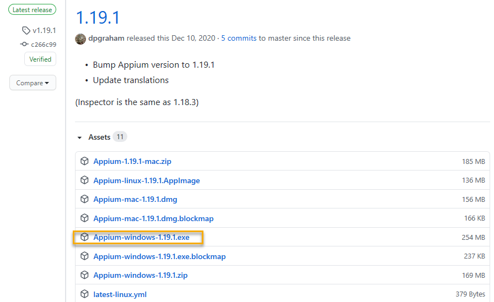Viewport: 494px width, 302px height.
Task: Download Appium-windows-1.19.1.exe installer
Action: (142, 237)
